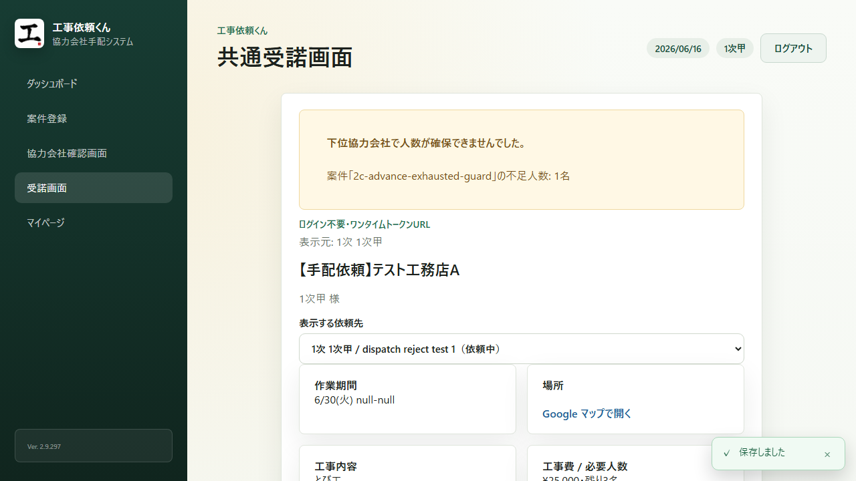The height and width of the screenshot is (481, 856).
Task: Click the ログイン不要・ワンタイムトークンURL label
Action: pos(364,224)
